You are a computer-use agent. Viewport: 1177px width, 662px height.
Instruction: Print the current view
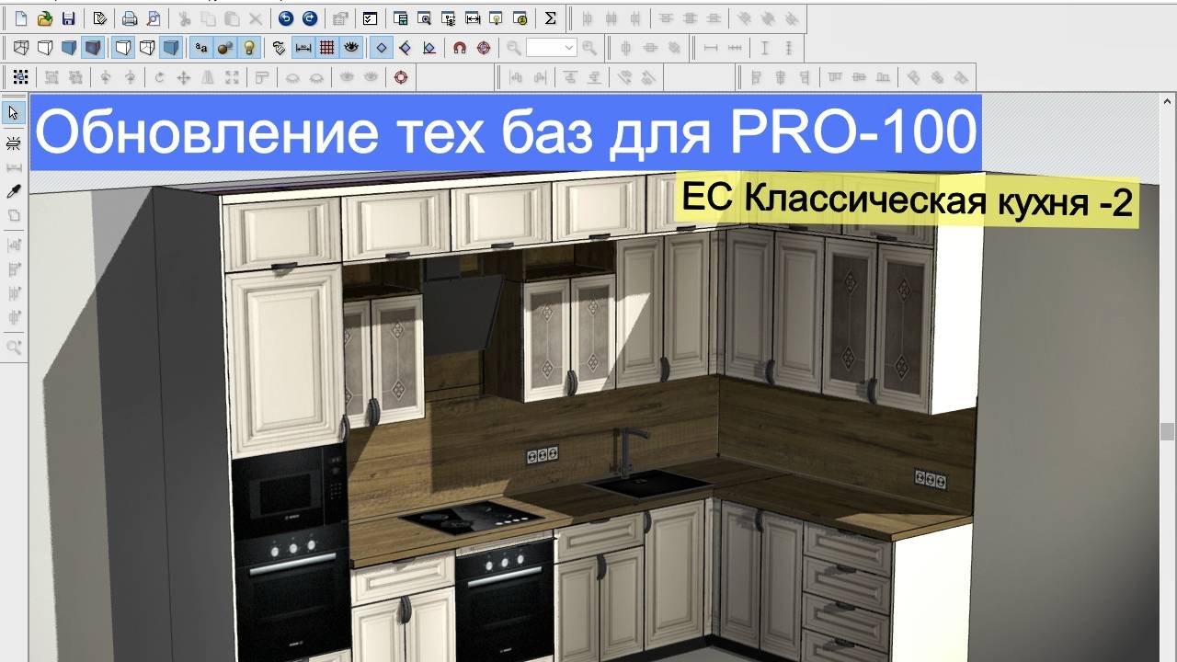coord(130,18)
